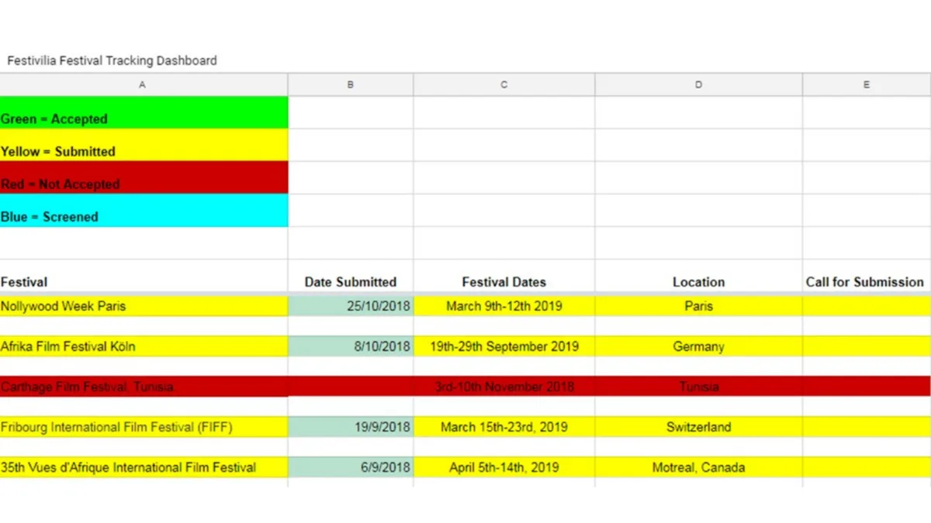Select the Festival Dates header cell
The width and height of the screenshot is (931, 523).
point(504,282)
